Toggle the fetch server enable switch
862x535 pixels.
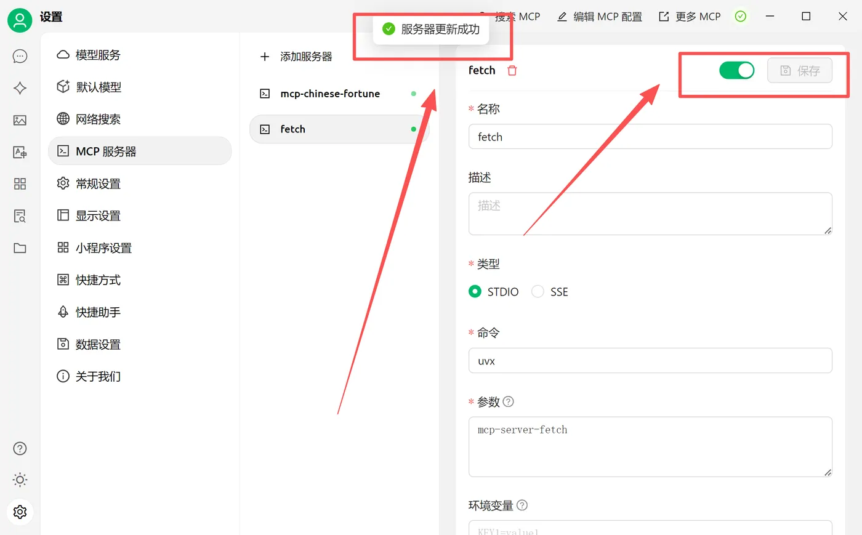tap(736, 70)
